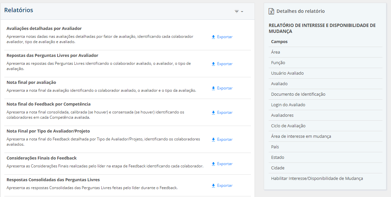Export the Considerações Finais do Feedback report
Screen dimensions: 391x197
coord(225,164)
